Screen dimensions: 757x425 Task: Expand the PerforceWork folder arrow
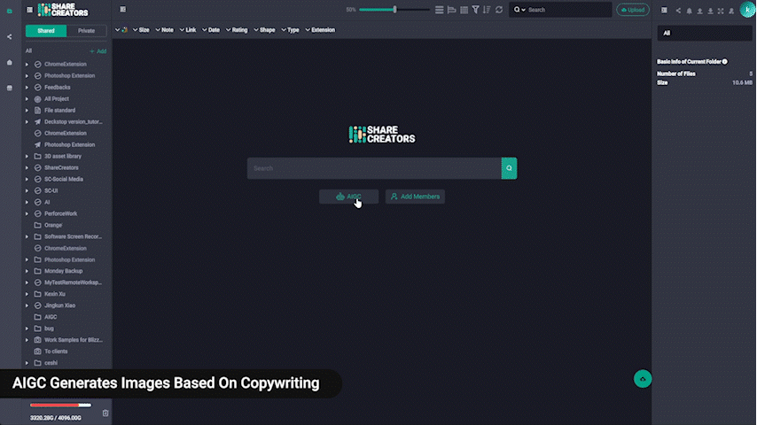click(27, 213)
